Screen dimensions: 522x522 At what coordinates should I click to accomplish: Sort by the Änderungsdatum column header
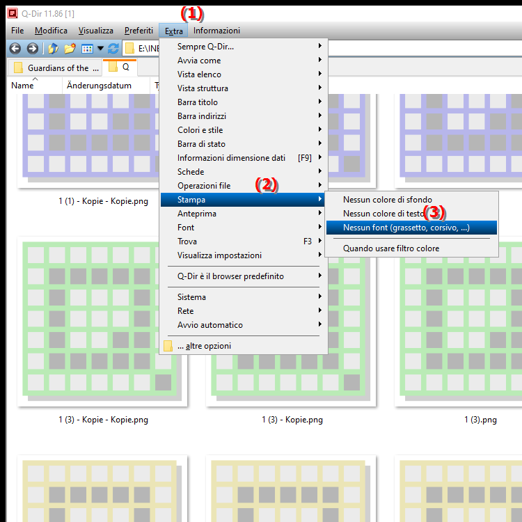pos(106,86)
